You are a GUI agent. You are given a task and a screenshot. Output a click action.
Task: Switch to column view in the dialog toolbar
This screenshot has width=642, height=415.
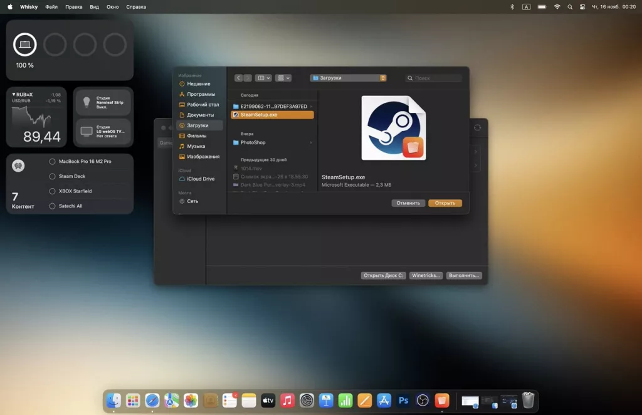260,78
